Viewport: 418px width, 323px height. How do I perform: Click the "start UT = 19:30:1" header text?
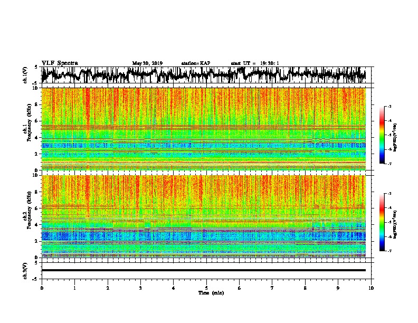(255, 63)
